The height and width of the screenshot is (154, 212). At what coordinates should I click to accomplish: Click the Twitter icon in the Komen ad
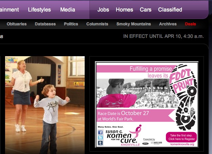pyautogui.click(x=100, y=138)
